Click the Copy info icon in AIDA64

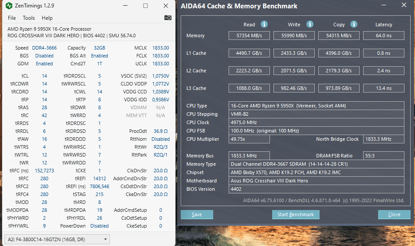[x=353, y=24]
